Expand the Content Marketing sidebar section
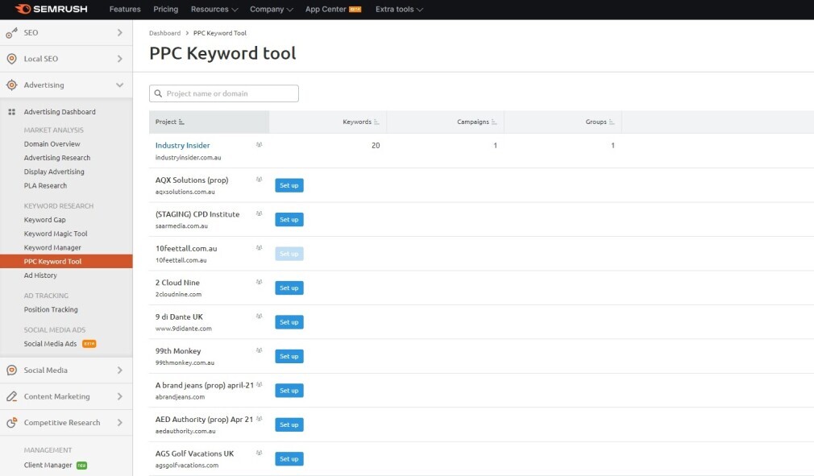Image resolution: width=814 pixels, height=476 pixels. 120,396
